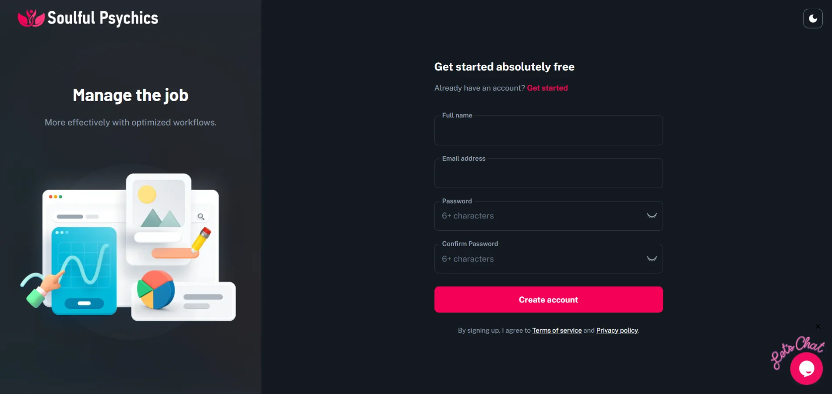The width and height of the screenshot is (832, 394).
Task: Click the Soulful Psychics brand name
Action: pos(103,18)
